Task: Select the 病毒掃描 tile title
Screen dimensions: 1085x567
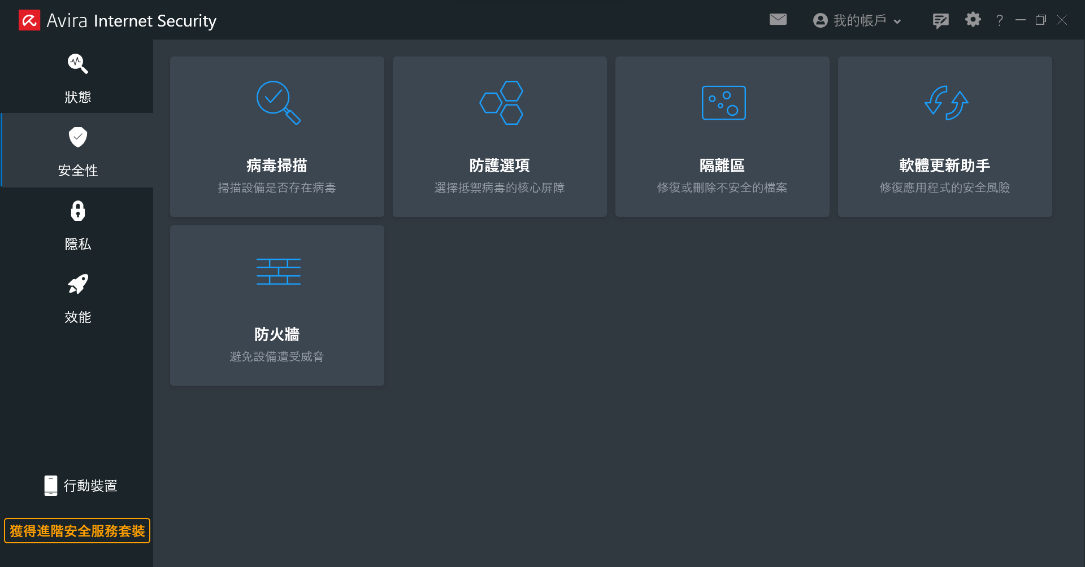Action: tap(277, 165)
